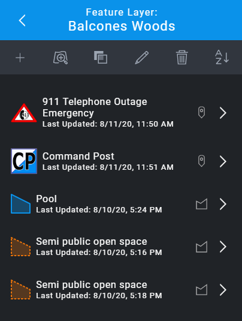The width and height of the screenshot is (242, 321).
Task: Expand the Pool feature chevron
Action: (223, 204)
